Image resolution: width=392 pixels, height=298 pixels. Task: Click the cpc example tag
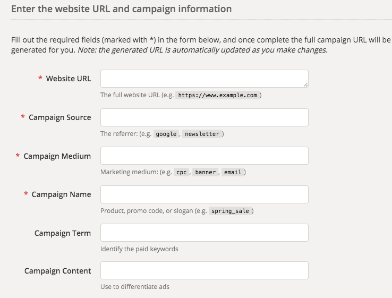coord(182,173)
